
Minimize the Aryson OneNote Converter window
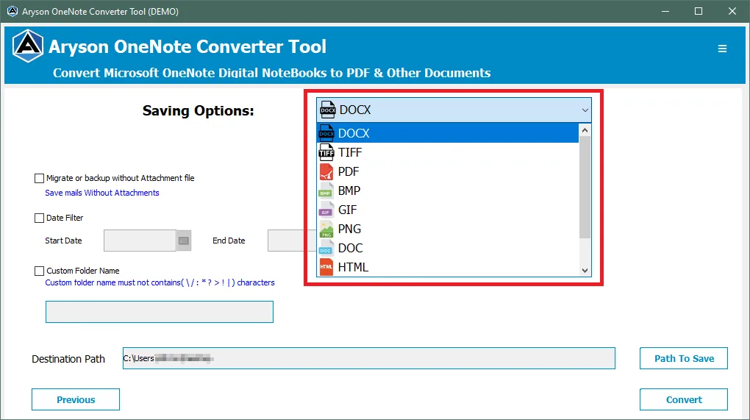pos(665,11)
